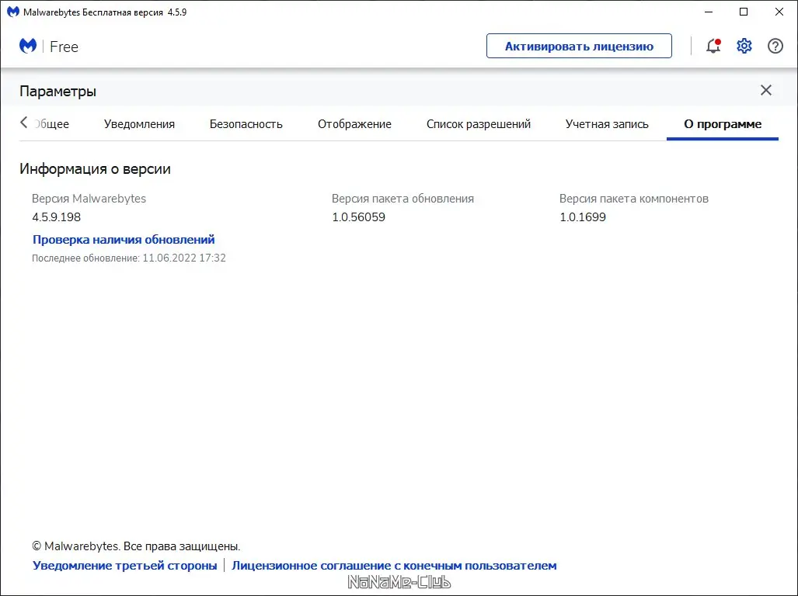Switch to the Общее tab

51,124
